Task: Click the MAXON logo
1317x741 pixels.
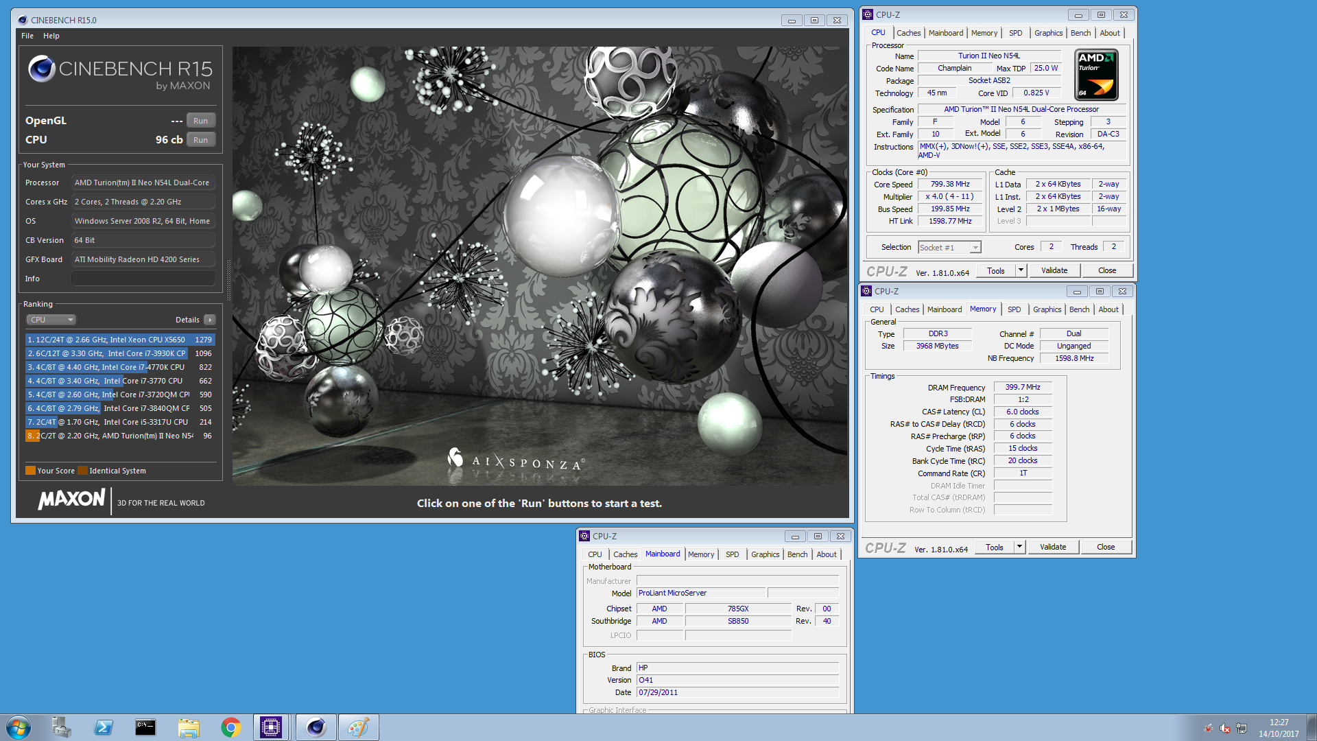Action: (x=72, y=499)
